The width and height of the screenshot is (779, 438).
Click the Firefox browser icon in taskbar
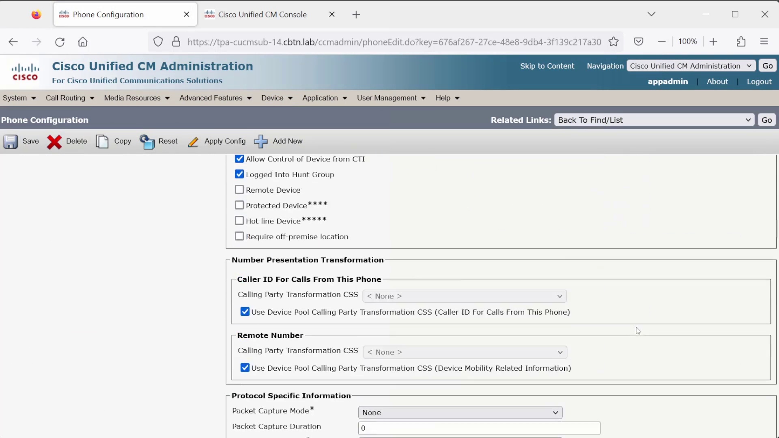click(36, 14)
